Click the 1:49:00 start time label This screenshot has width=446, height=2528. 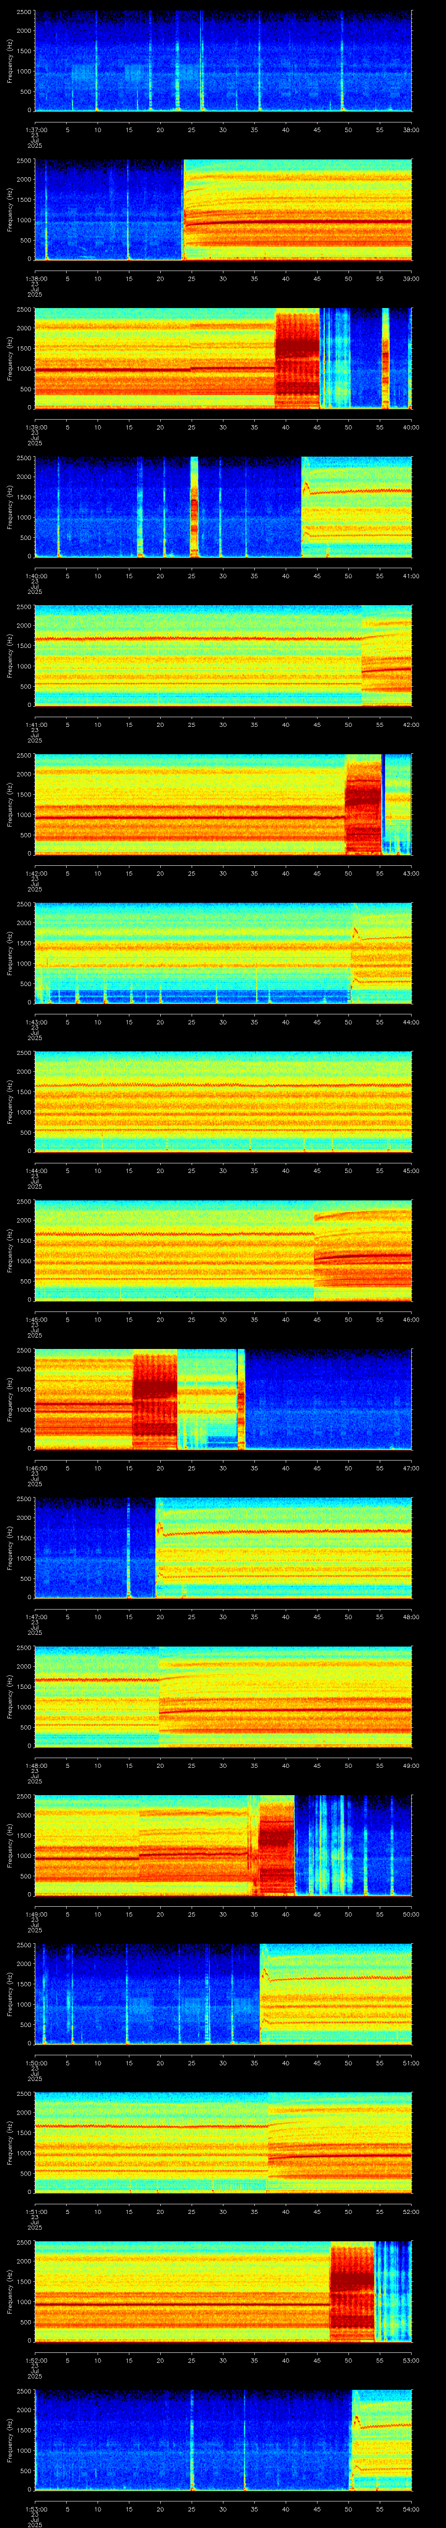click(36, 1914)
